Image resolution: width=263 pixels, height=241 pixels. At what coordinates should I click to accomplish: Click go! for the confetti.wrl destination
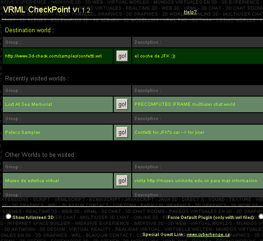point(122,56)
